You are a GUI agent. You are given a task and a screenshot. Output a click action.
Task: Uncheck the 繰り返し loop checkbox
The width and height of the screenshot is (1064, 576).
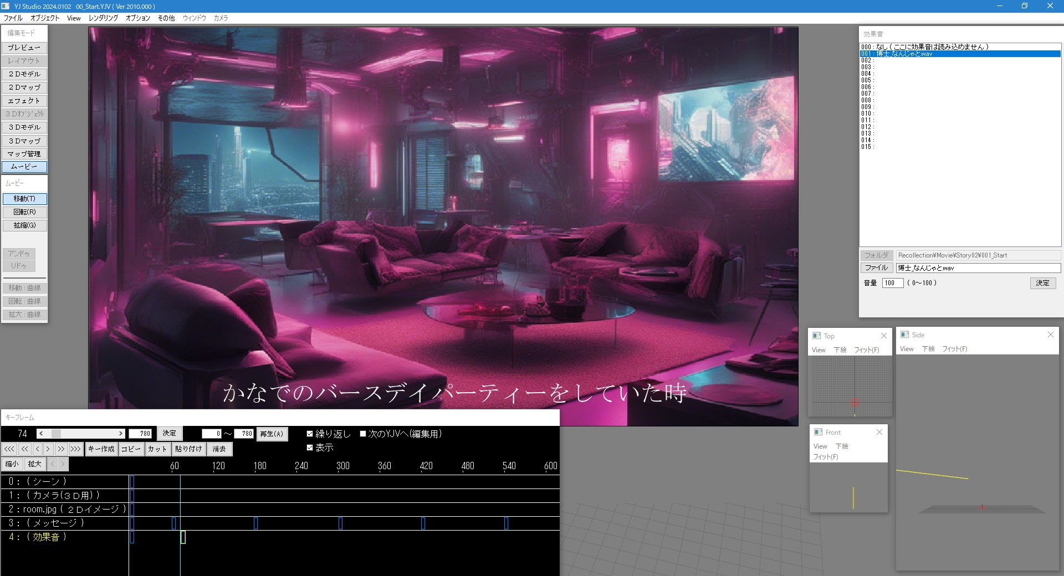click(x=310, y=434)
